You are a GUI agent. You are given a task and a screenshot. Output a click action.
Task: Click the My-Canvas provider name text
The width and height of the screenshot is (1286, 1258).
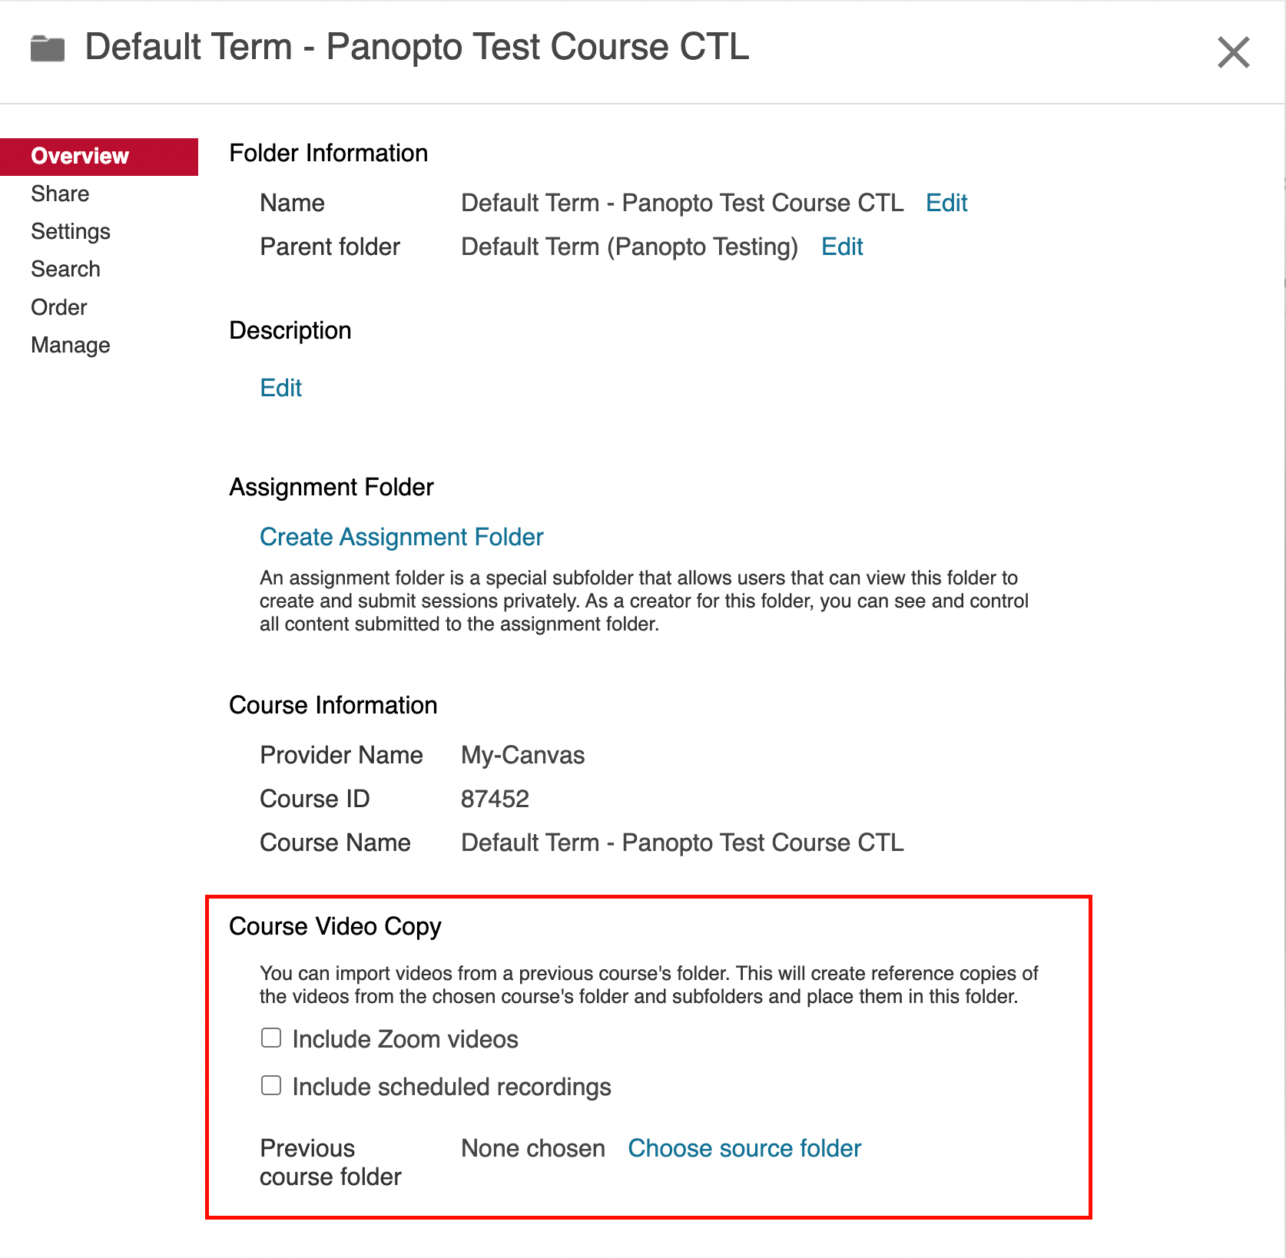(x=522, y=755)
